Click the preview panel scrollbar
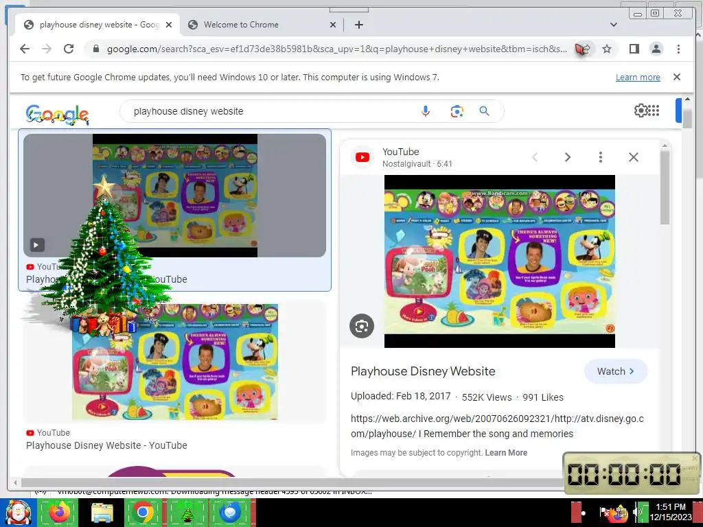The width and height of the screenshot is (703, 527). point(665,188)
